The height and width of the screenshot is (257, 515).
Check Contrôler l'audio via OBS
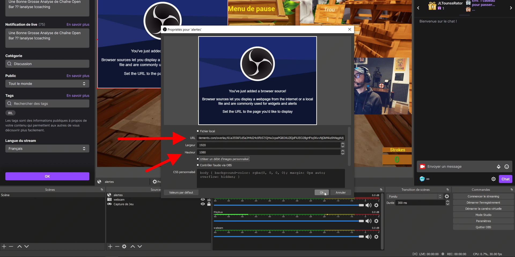click(x=198, y=165)
